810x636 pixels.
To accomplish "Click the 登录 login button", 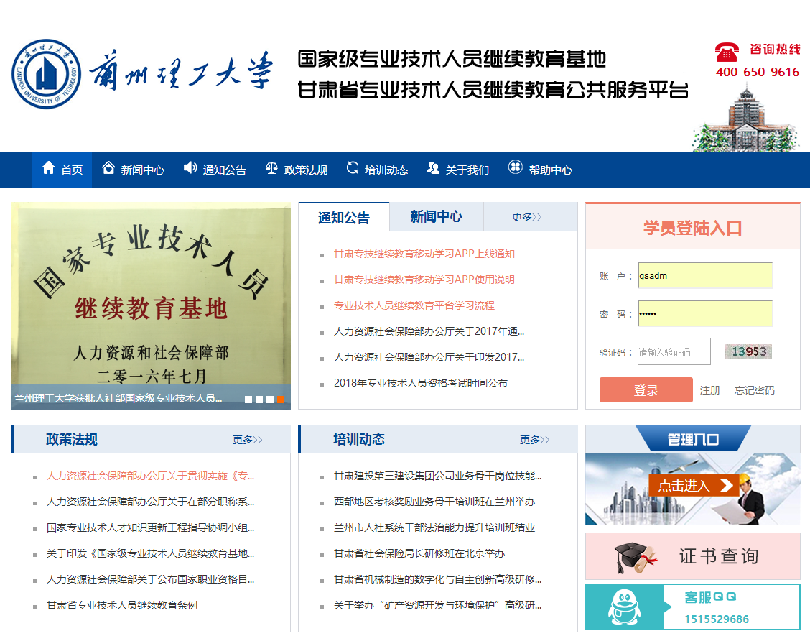I will coord(646,390).
